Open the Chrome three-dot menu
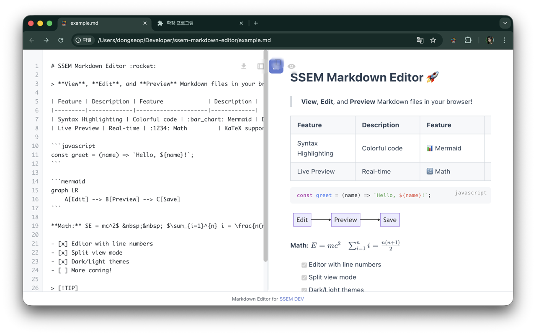Screen dimensions: 536x335 (504, 40)
